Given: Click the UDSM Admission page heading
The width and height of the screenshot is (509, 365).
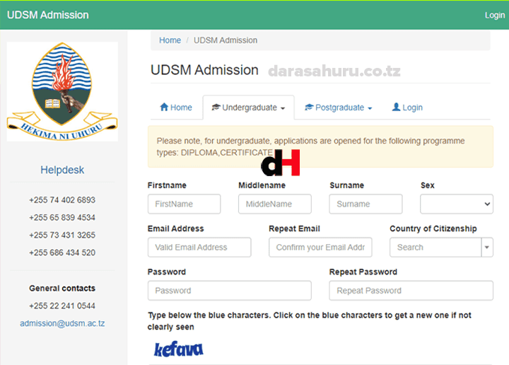Looking at the screenshot, I should tap(204, 70).
